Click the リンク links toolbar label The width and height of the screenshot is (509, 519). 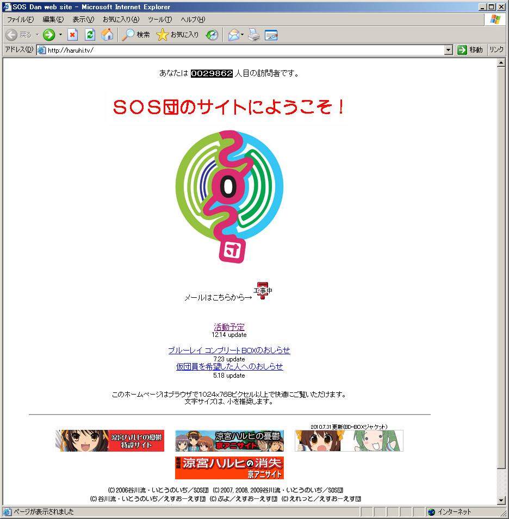point(496,49)
